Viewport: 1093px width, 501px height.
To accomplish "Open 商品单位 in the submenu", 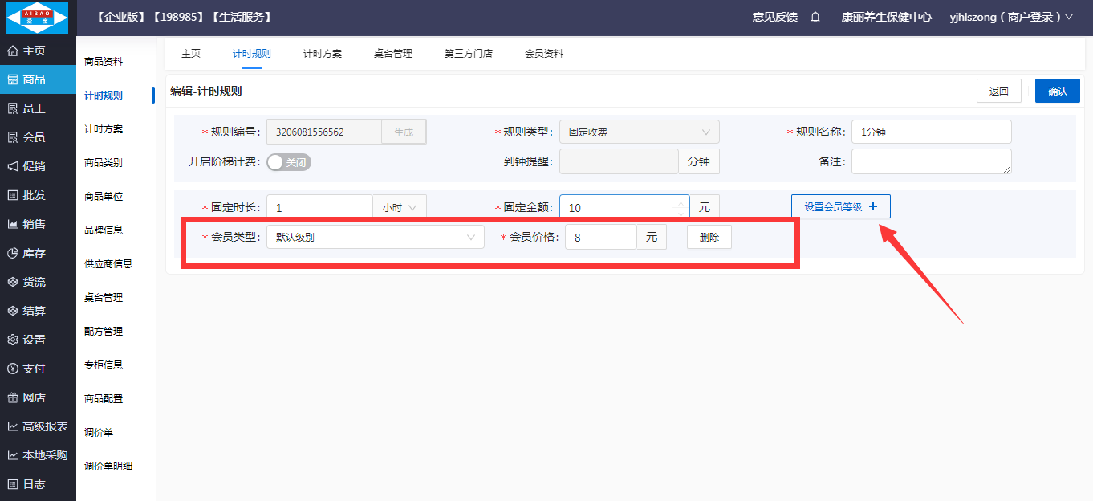I will pos(104,196).
